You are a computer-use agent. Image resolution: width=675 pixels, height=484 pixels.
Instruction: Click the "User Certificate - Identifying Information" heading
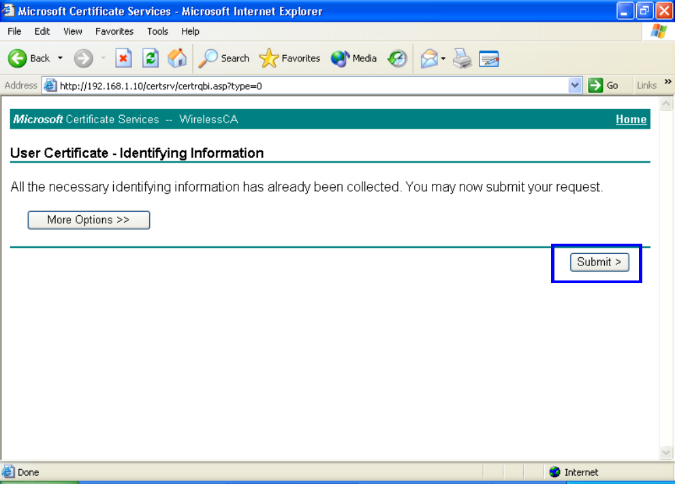coord(137,152)
